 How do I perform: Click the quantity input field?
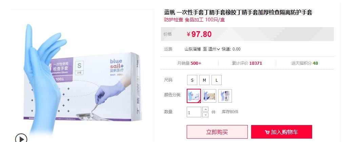coord(194,112)
